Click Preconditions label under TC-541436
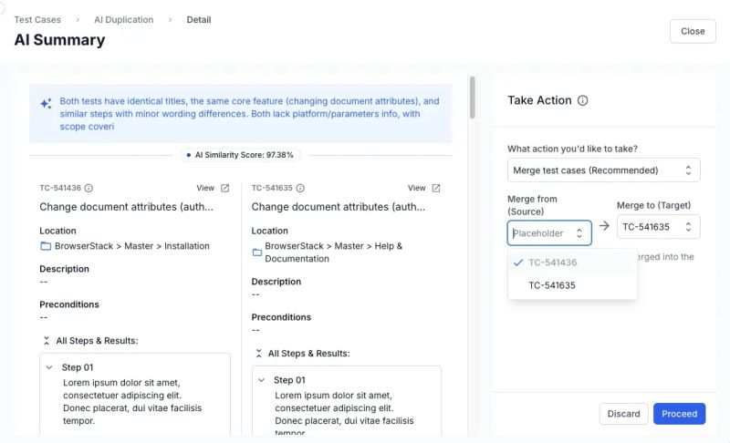The width and height of the screenshot is (730, 443). coord(69,304)
